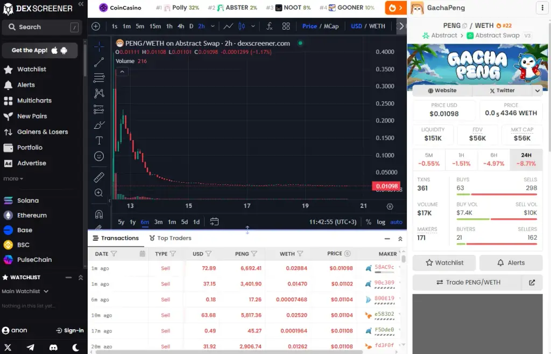The height and width of the screenshot is (354, 551).
Task: Click the Sign-in link
Action: [x=70, y=330]
